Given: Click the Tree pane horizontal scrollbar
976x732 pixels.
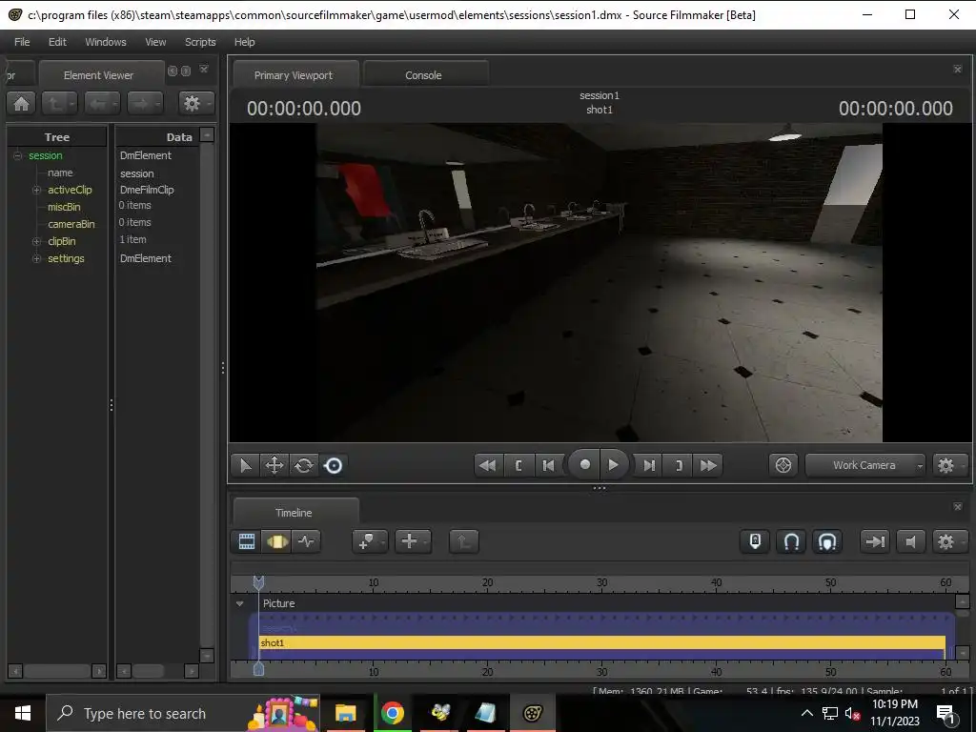Looking at the screenshot, I should click(56, 671).
